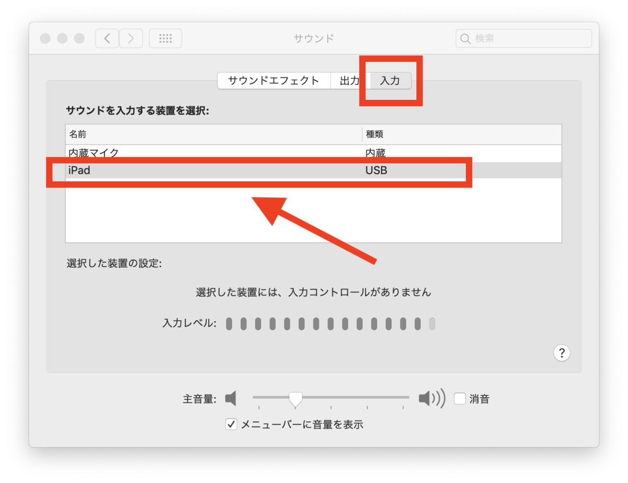Toggle mute next to the main volume slider

pyautogui.click(x=459, y=398)
